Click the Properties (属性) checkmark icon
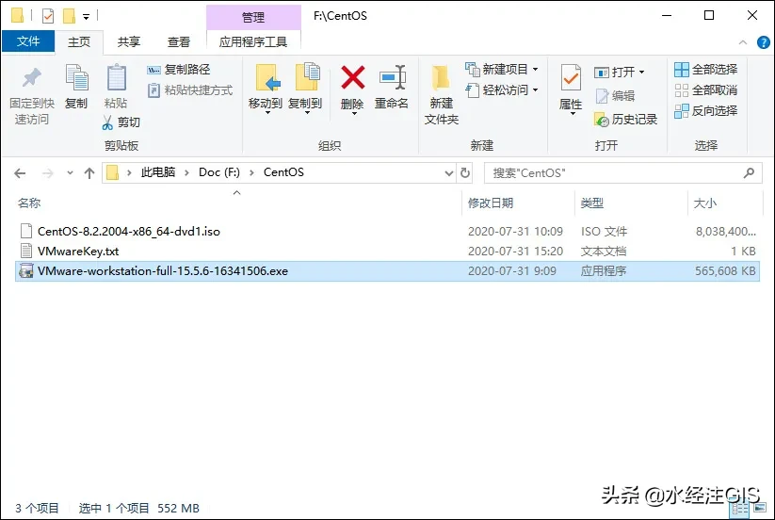This screenshot has width=775, height=520. coord(571,77)
